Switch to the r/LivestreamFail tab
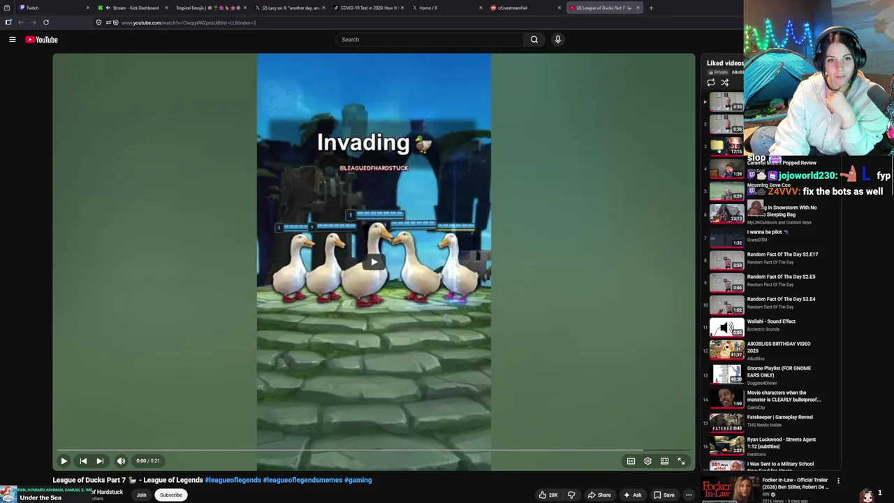Viewport: 894px width, 503px height. 525,8
